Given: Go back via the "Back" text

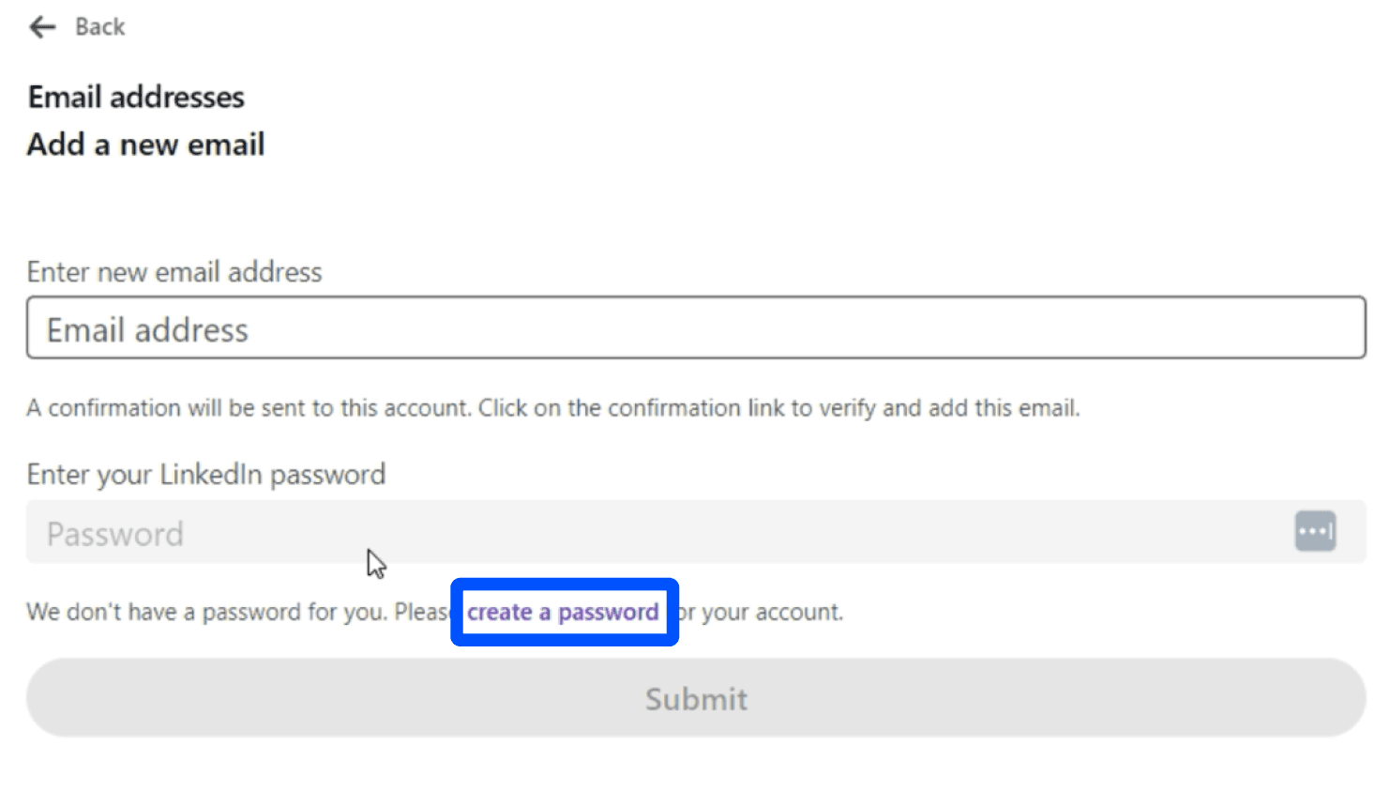Looking at the screenshot, I should 99,27.
